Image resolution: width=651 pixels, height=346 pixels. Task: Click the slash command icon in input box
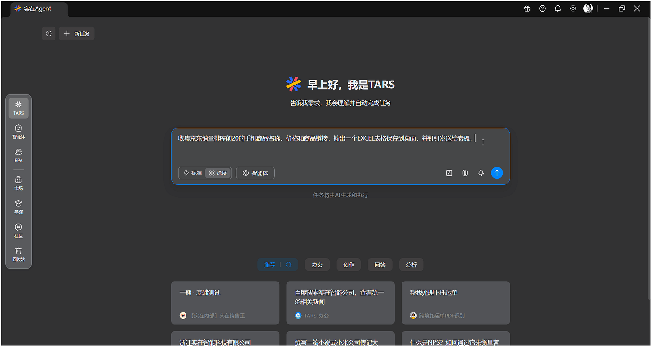click(x=449, y=173)
